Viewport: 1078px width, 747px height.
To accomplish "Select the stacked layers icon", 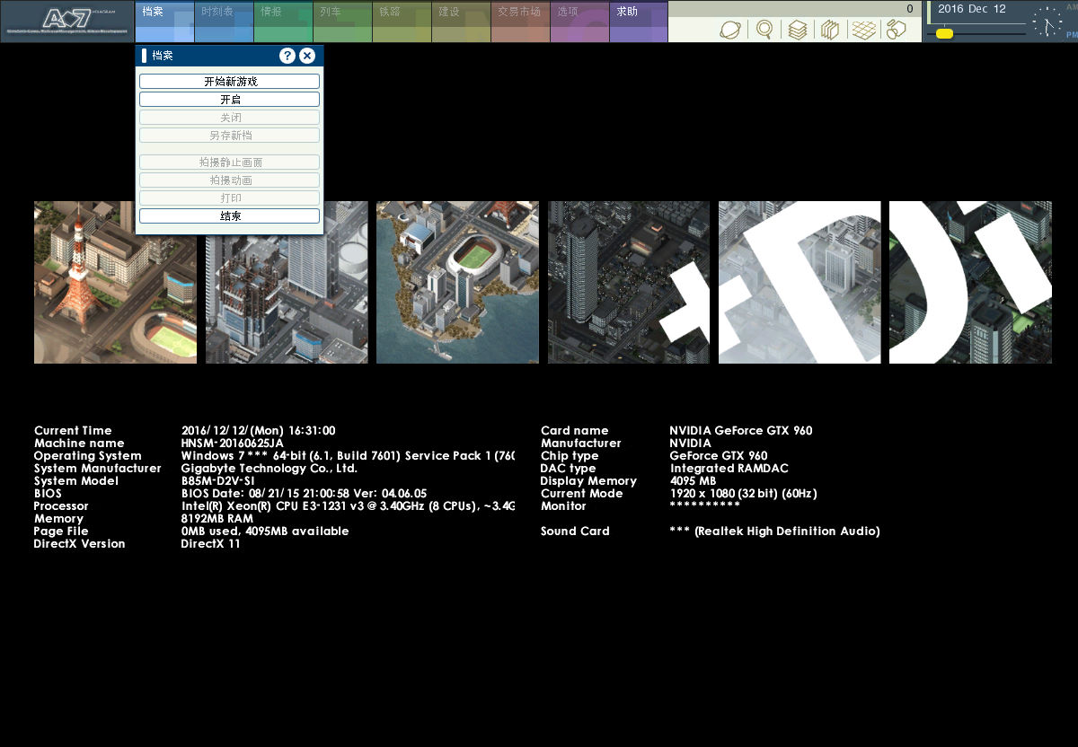I will click(797, 30).
